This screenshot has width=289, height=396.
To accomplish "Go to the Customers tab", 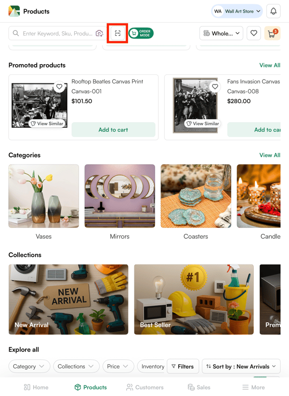I will [144, 387].
